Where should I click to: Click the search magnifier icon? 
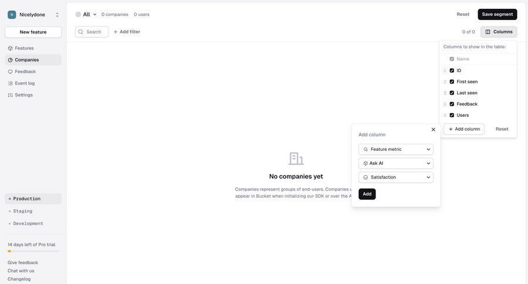(81, 32)
